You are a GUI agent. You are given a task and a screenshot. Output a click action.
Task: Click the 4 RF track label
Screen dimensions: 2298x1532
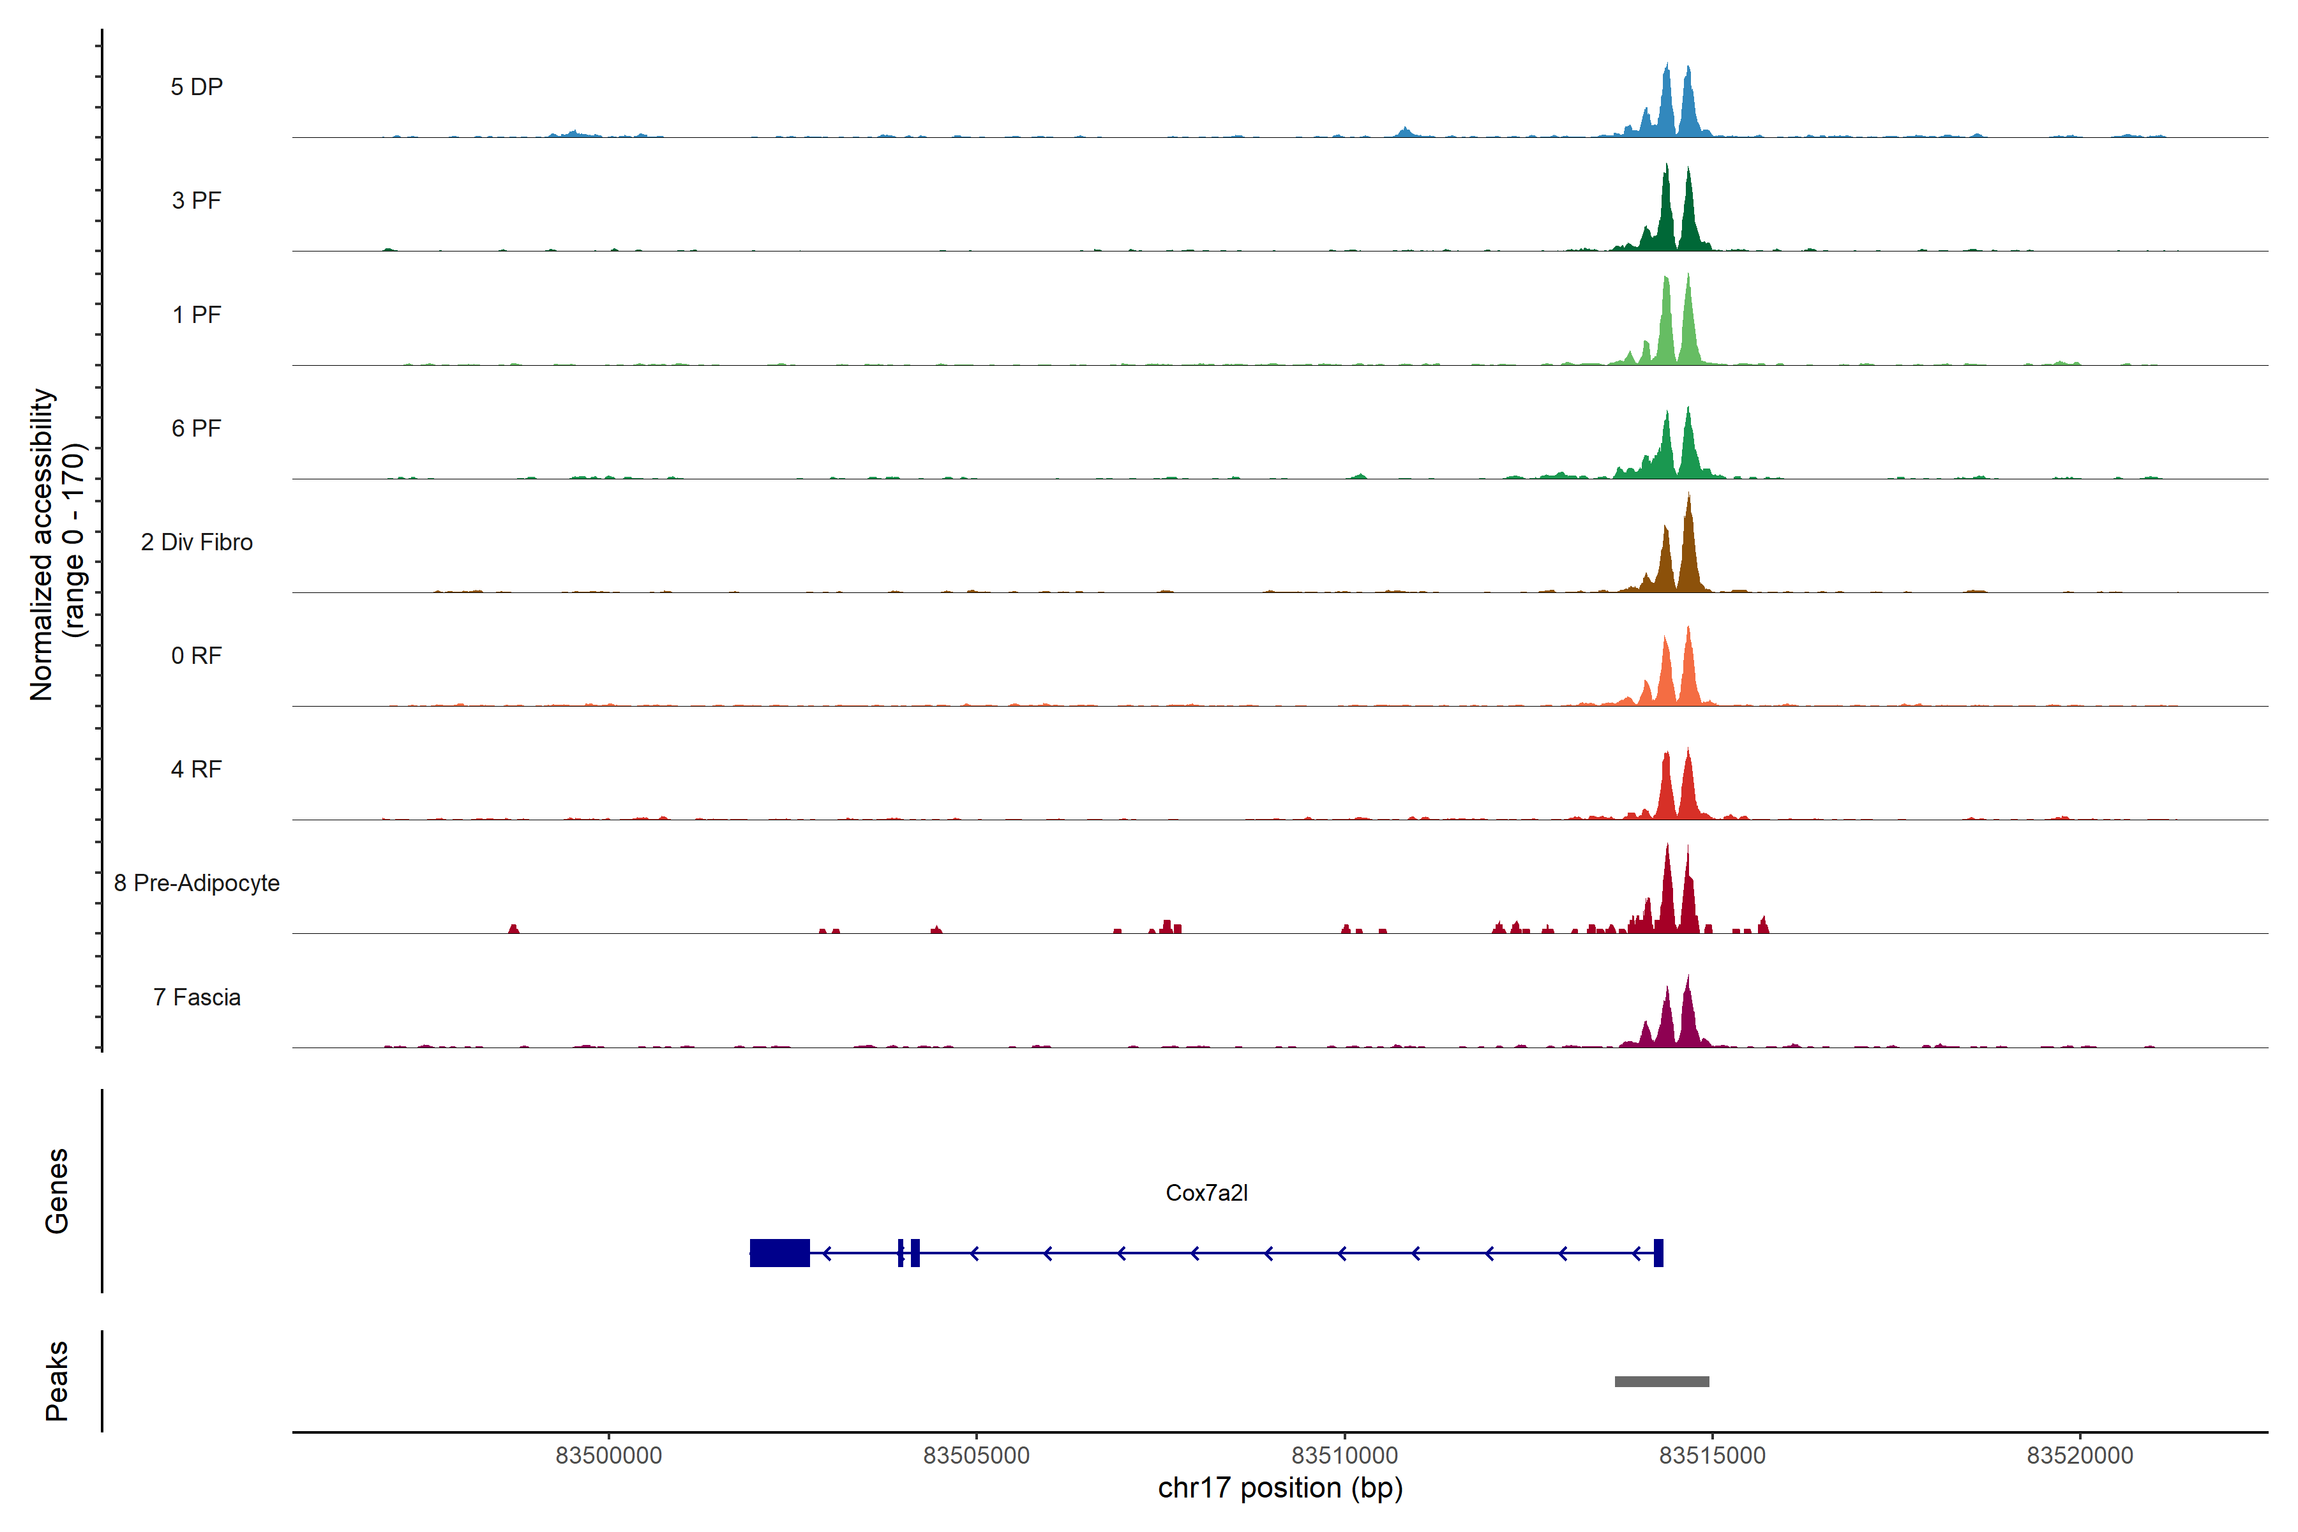(197, 769)
